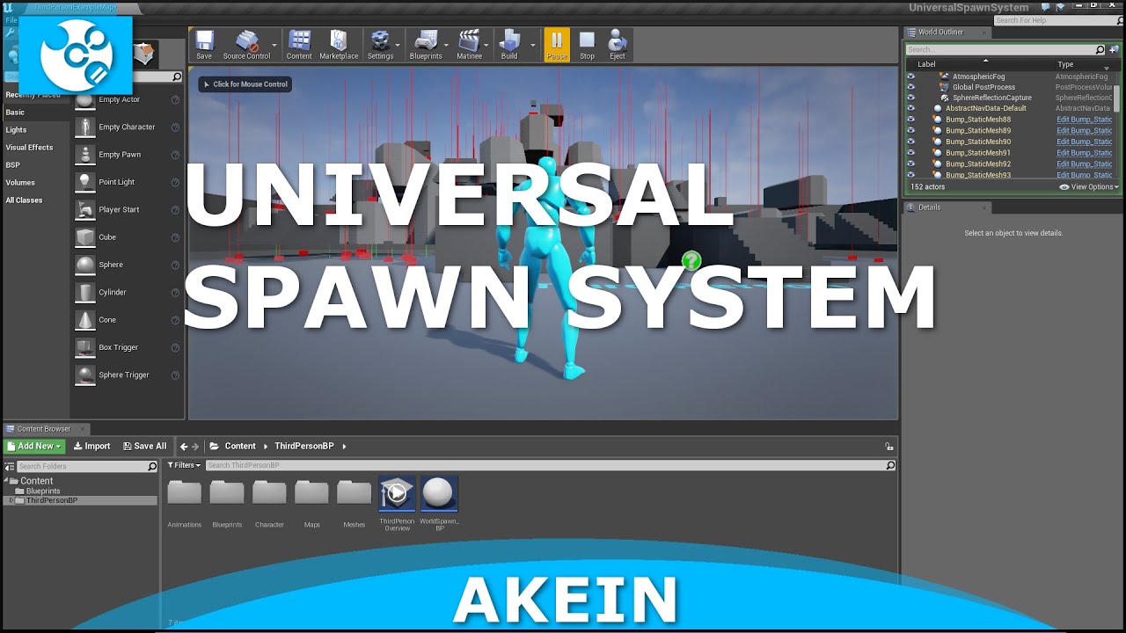Switch to the All Classes category
The width and height of the screenshot is (1126, 633).
[24, 200]
